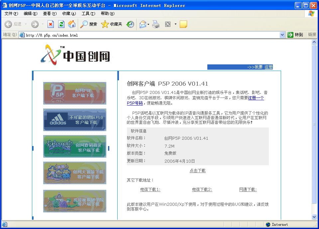The width and height of the screenshot is (319, 229).
Task: Click the 创网大富翁 client download banner
Action: point(75,173)
